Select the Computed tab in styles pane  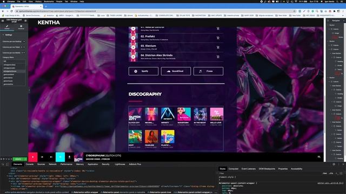234,169
